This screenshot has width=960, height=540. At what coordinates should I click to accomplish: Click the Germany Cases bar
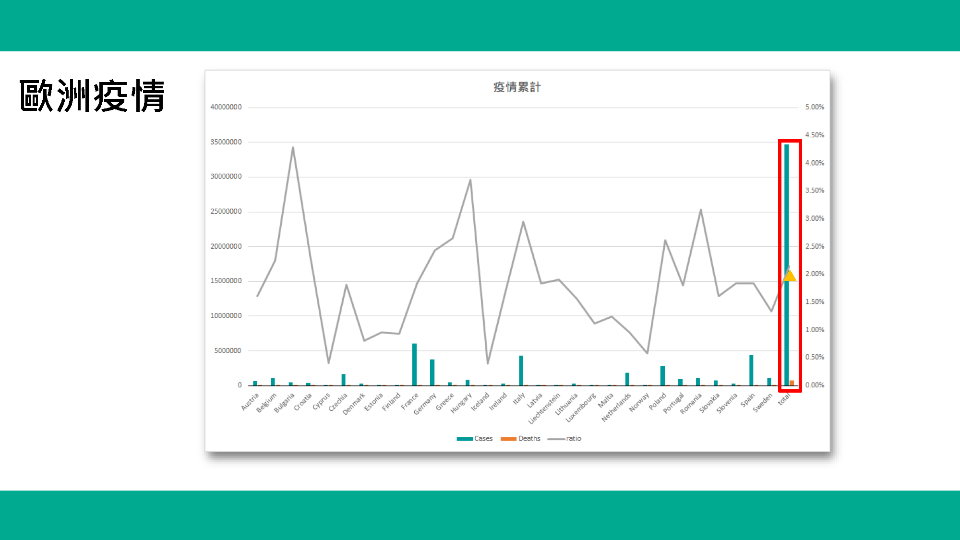[x=432, y=372]
